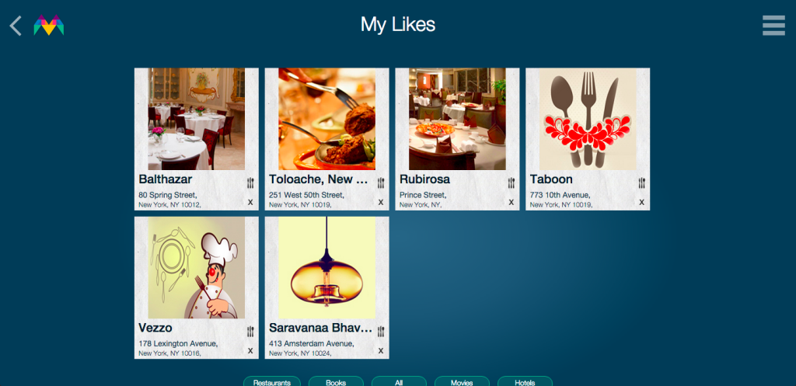Click the cutlery icon on Balthazar card

pos(250,183)
